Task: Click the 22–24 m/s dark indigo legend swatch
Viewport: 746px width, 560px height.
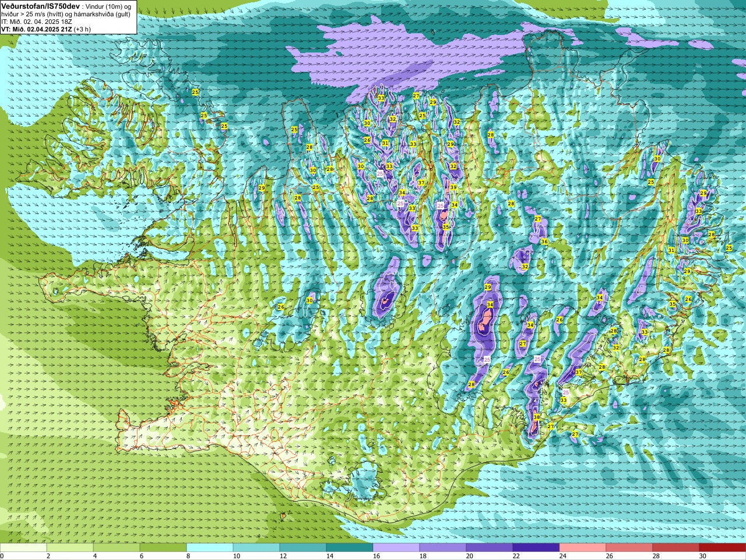Action: (x=536, y=548)
